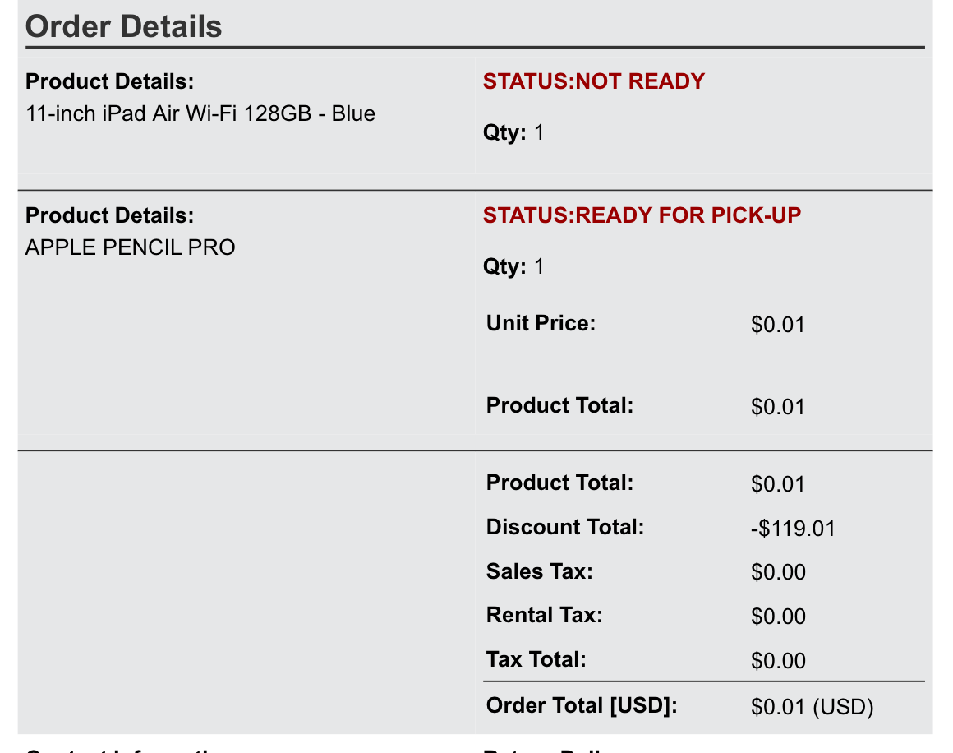
Task: Click the Tax Total label
Action: (x=536, y=659)
